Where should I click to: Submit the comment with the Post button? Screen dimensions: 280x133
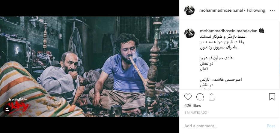271,126
